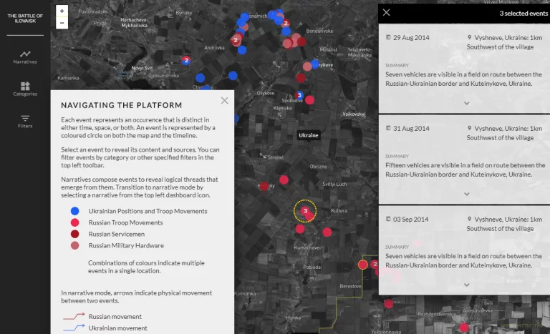The width and height of the screenshot is (550, 334).
Task: Click the Ukraine map label
Action: click(x=309, y=135)
